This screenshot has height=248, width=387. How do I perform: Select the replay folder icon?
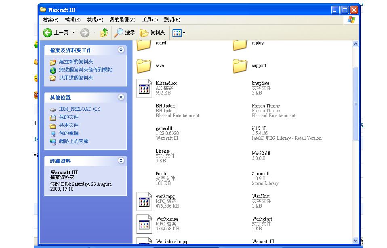[240, 45]
